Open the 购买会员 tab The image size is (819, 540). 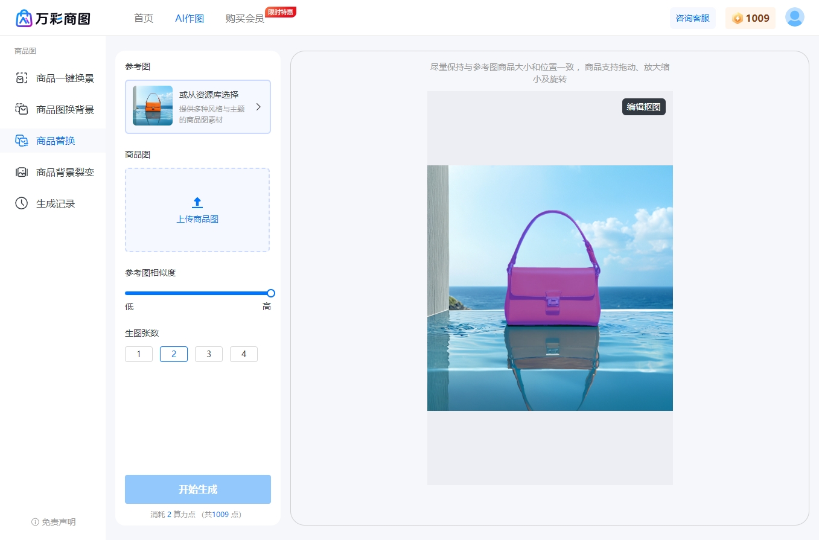click(245, 19)
